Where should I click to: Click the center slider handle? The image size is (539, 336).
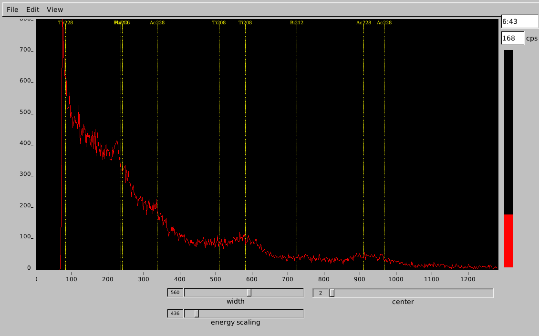(332, 293)
